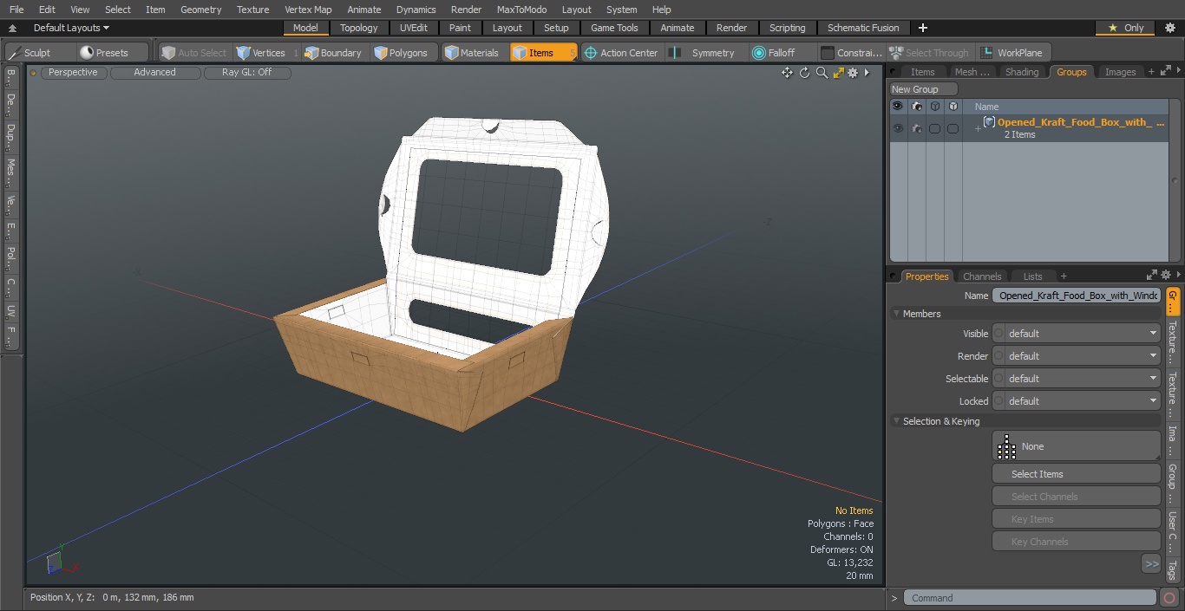1185x611 pixels.
Task: Open the WorkPlane options
Action: [1012, 53]
